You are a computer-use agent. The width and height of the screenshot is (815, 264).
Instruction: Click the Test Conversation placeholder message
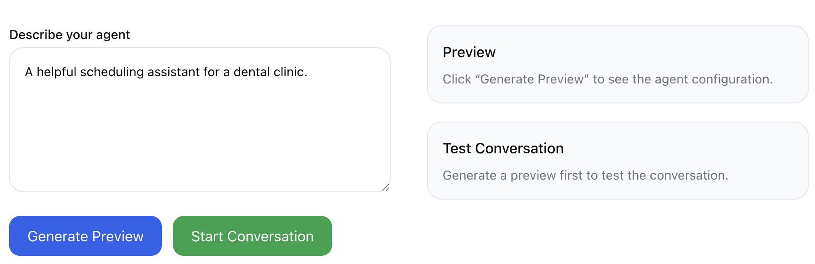click(585, 176)
